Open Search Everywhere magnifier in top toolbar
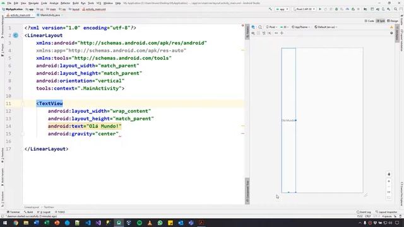Screen dimensions: 404x227 396,9
